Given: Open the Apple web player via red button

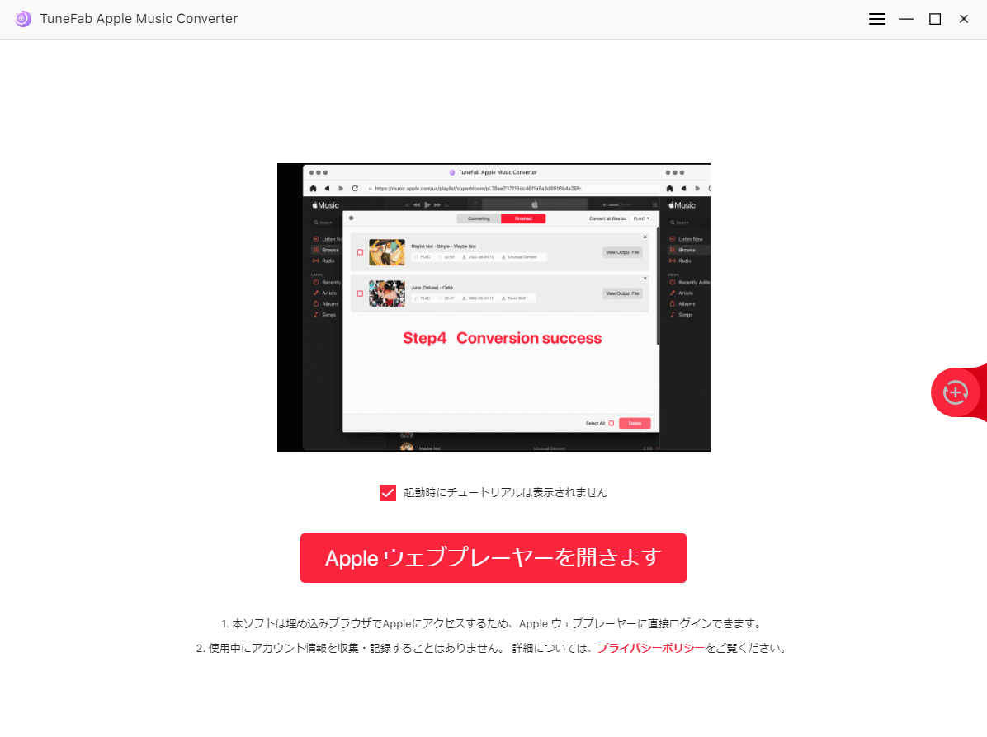Looking at the screenshot, I should pyautogui.click(x=493, y=558).
